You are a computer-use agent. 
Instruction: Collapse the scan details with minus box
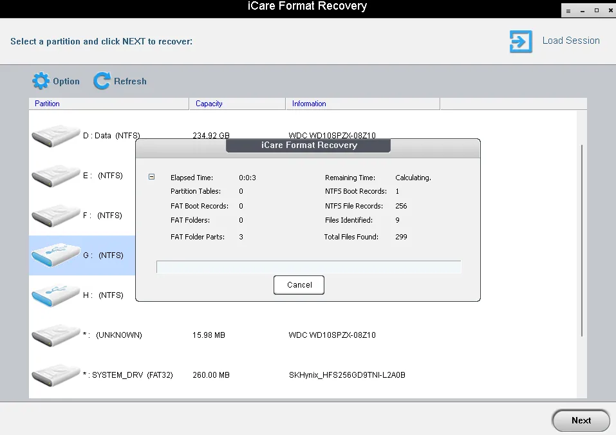152,177
